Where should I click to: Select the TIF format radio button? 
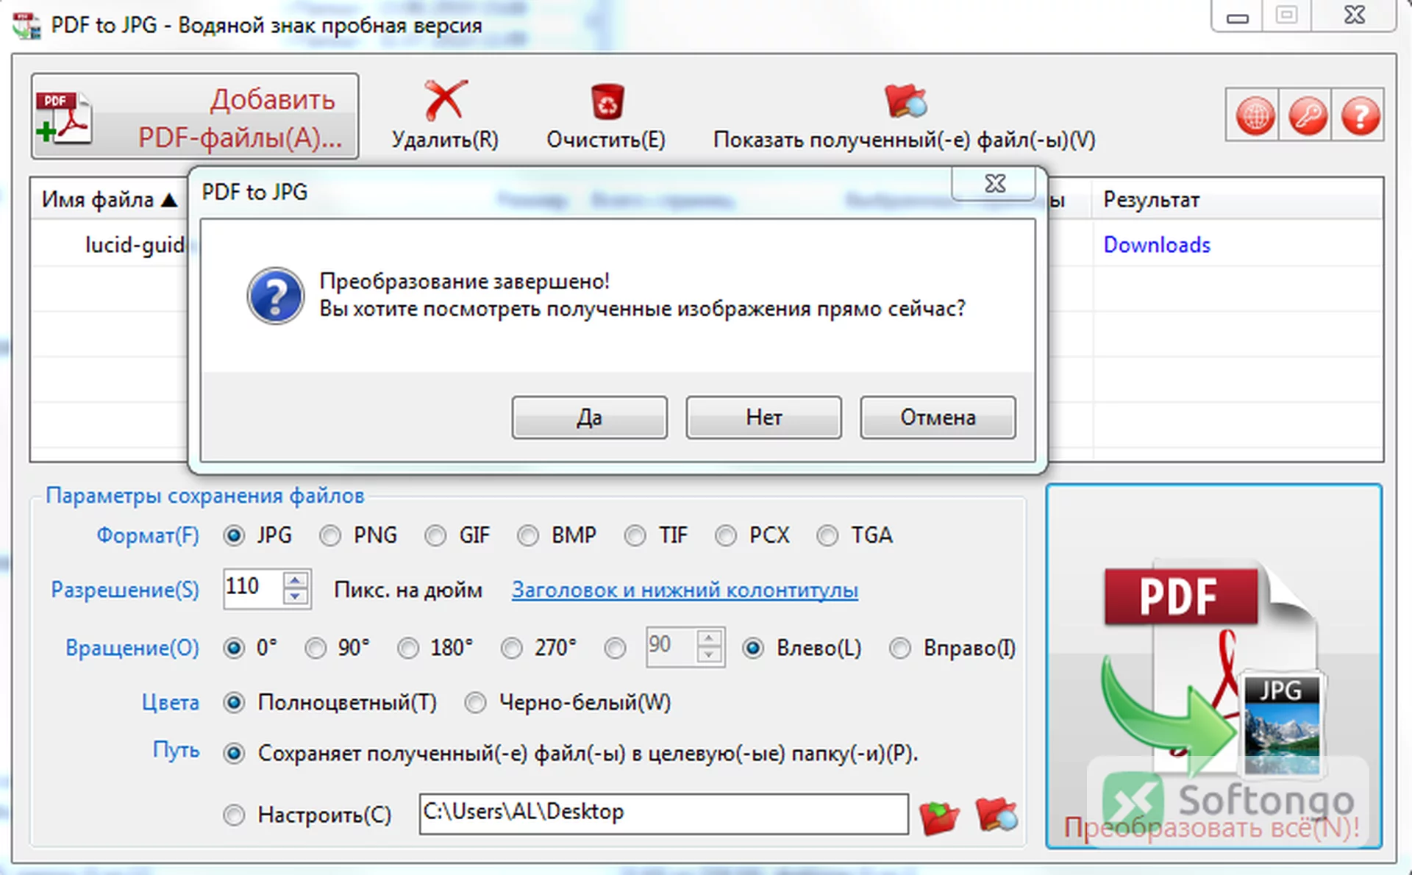pos(635,536)
